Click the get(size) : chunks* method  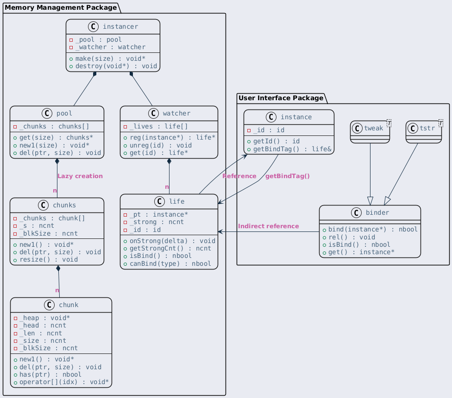coord(56,137)
